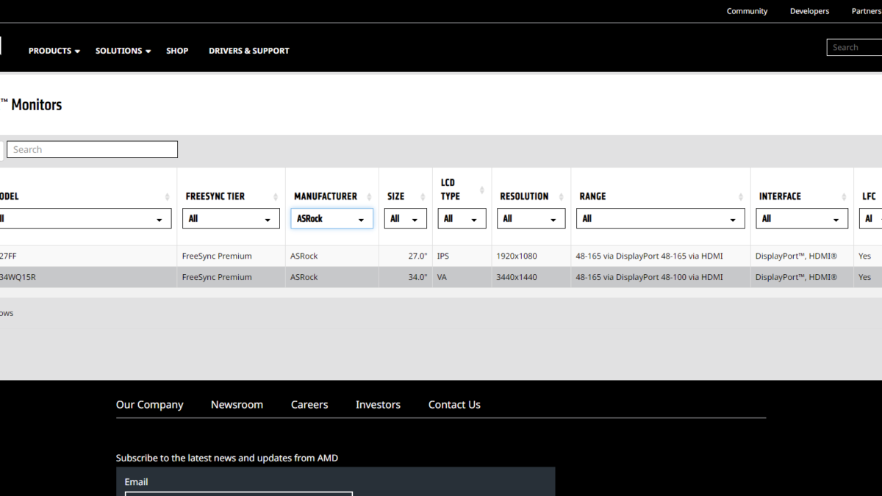882x496 pixels.
Task: Sort by Size column arrows
Action: click(x=423, y=197)
